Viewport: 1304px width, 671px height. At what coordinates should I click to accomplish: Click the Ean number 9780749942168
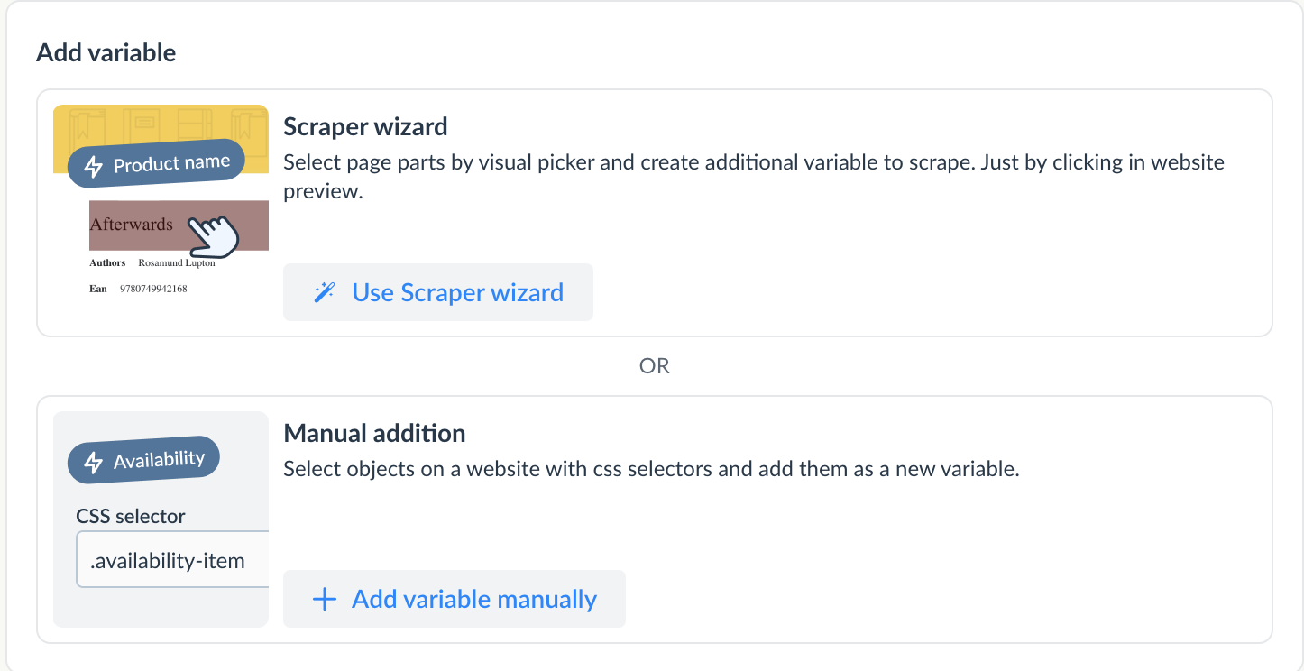click(x=153, y=289)
